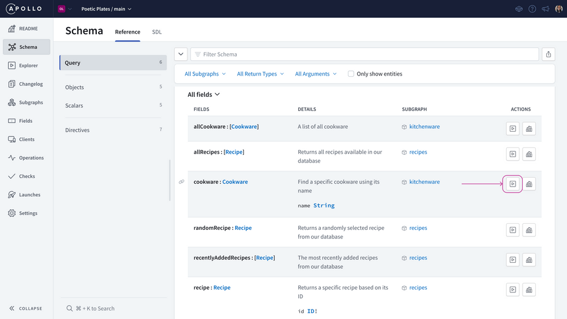The height and width of the screenshot is (319, 567).
Task: Switch to the SDL tab
Action: [x=157, y=32]
